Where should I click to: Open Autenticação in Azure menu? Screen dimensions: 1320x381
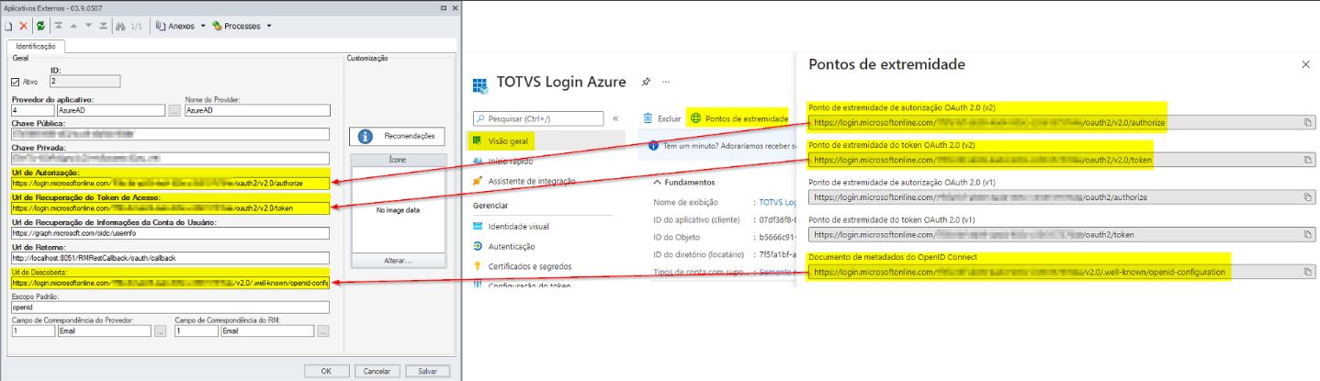tap(512, 246)
